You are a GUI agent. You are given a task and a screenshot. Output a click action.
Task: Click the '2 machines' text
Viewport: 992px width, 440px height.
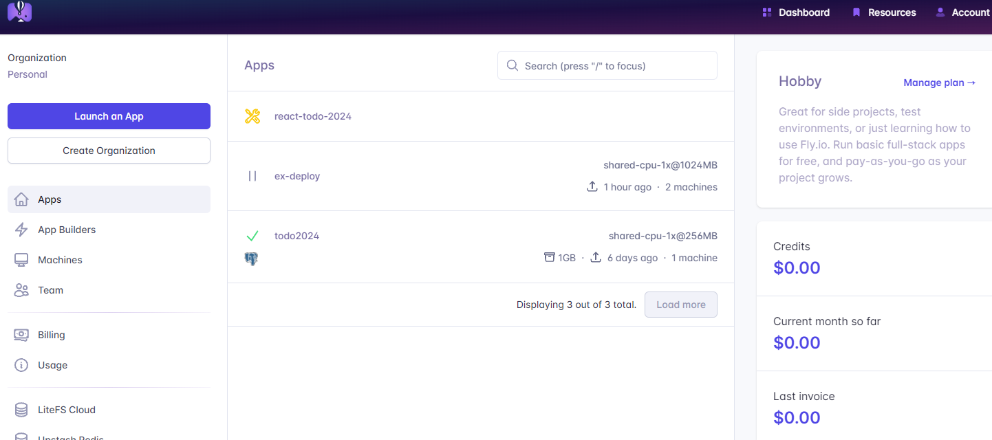[691, 187]
